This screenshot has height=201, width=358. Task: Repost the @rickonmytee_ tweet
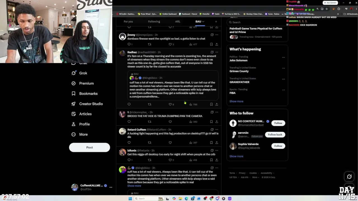coord(150,122)
